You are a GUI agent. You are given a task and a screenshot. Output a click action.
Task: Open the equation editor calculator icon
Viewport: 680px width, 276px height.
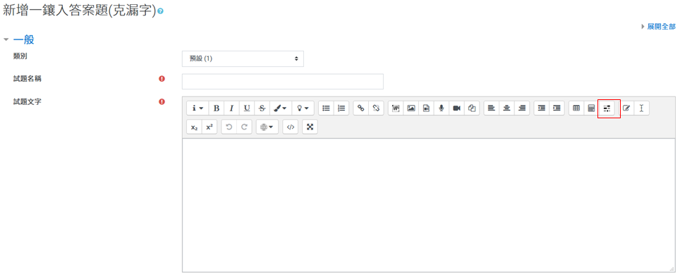pyautogui.click(x=591, y=108)
